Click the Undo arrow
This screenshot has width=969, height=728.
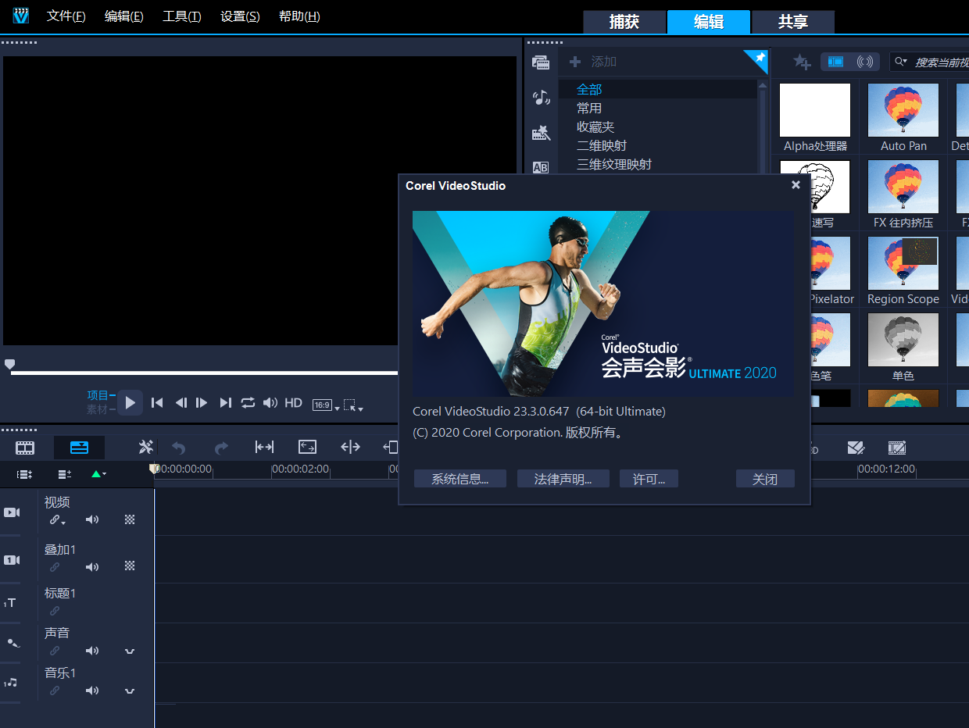coord(179,448)
